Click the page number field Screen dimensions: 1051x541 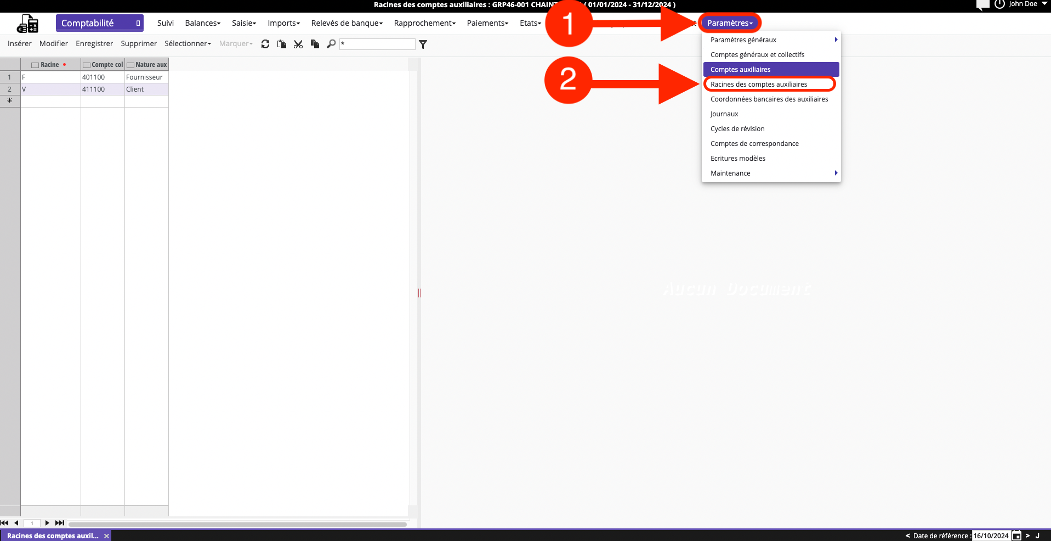pos(32,523)
